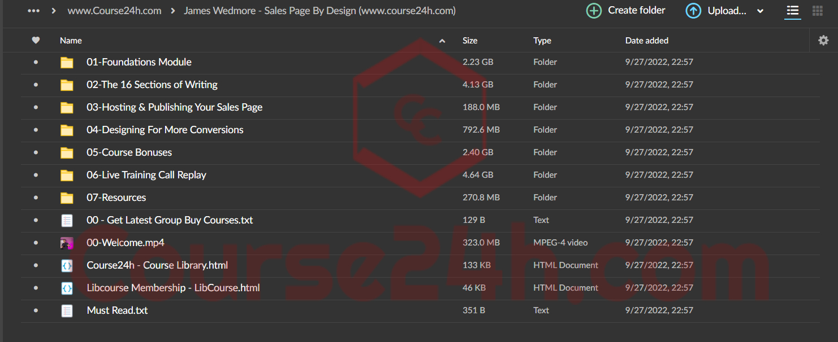838x342 pixels.
Task: Click the 4.64 GB size cell
Action: 478,175
